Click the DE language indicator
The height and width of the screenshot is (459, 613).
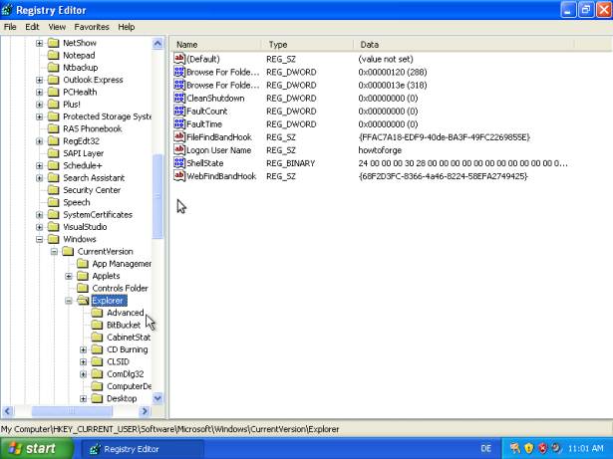[x=486, y=448]
